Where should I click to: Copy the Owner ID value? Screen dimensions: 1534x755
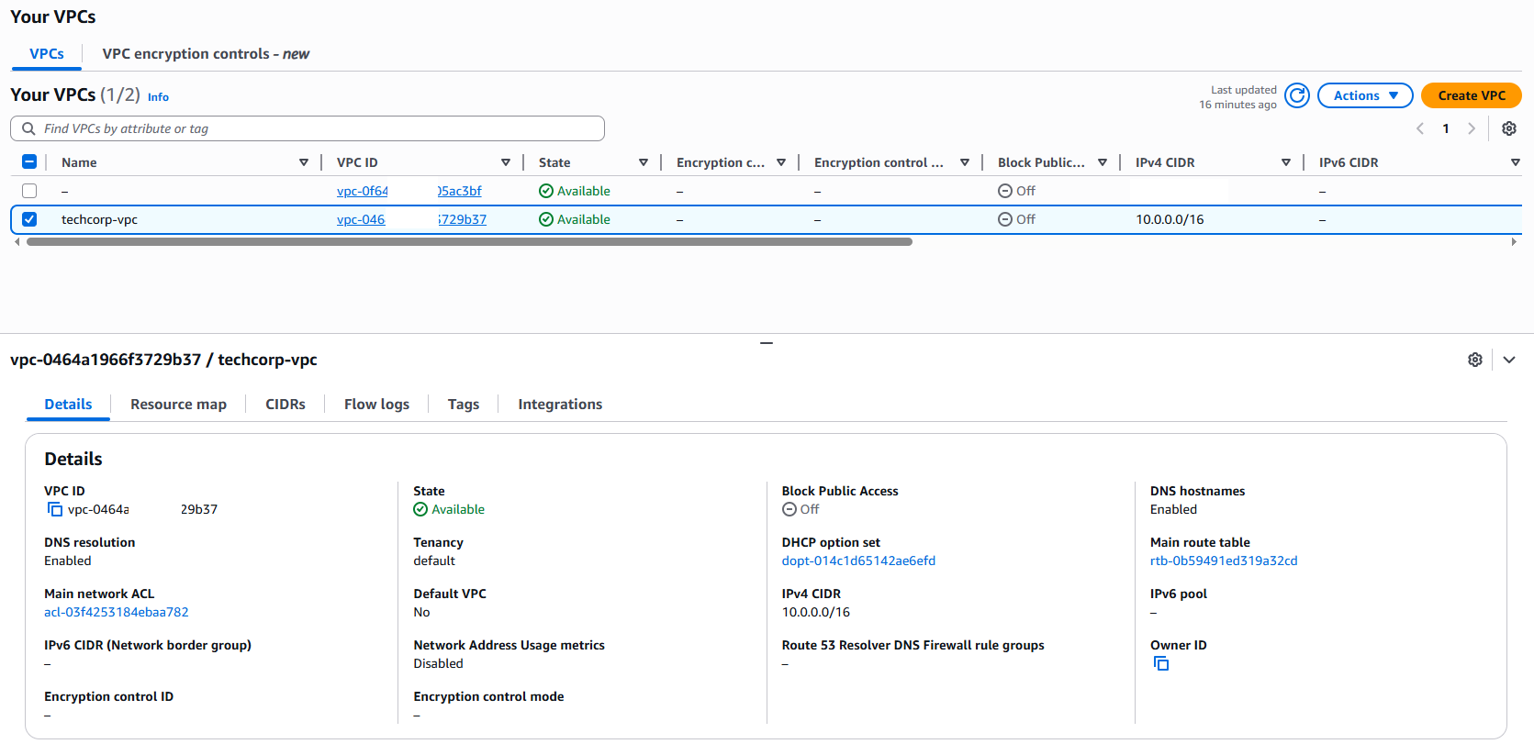(1160, 663)
